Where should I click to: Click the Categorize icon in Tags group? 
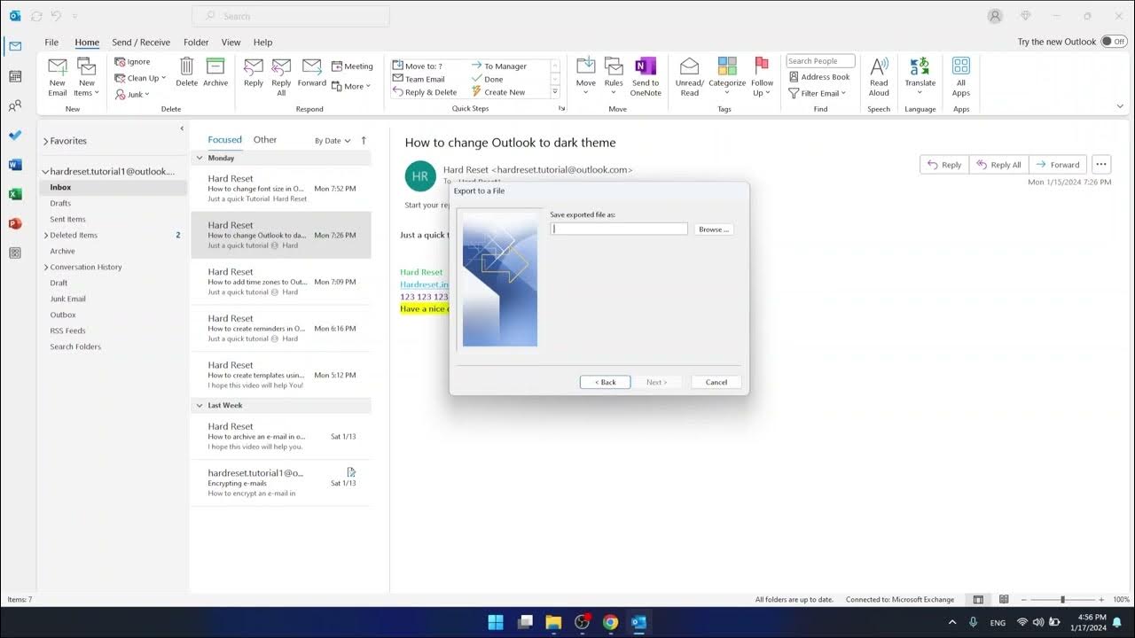point(727,75)
